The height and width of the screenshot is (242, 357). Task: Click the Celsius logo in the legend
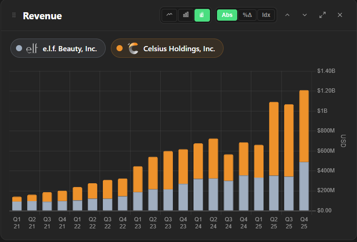click(133, 48)
